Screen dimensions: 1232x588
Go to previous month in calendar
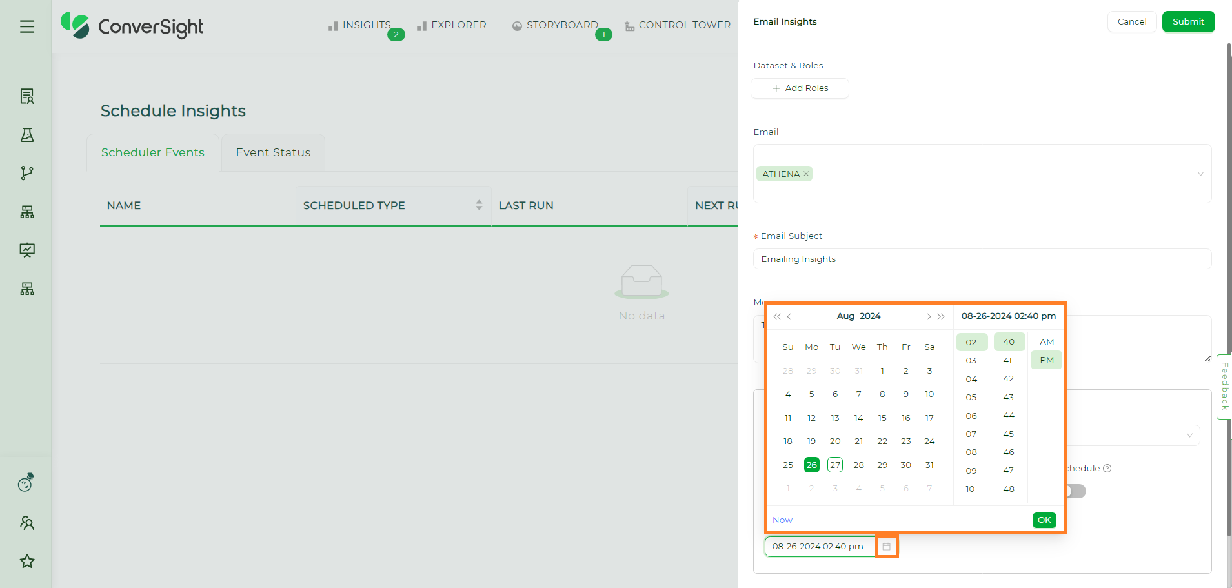coord(789,316)
